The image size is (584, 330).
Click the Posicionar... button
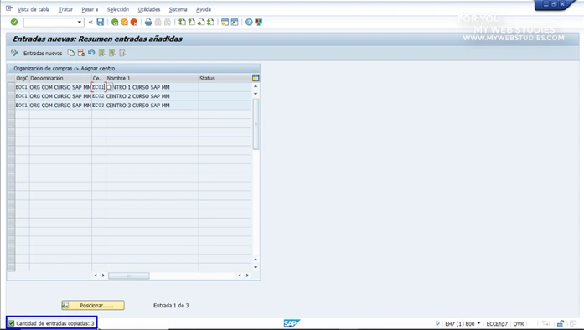[93, 306]
